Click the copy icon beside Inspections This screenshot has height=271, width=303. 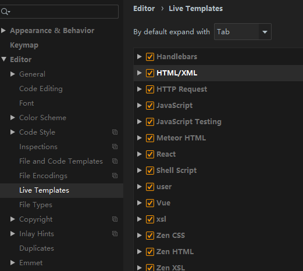115,147
